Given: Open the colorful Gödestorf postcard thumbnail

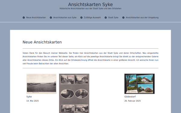Looking at the screenshot, I should (139, 84).
